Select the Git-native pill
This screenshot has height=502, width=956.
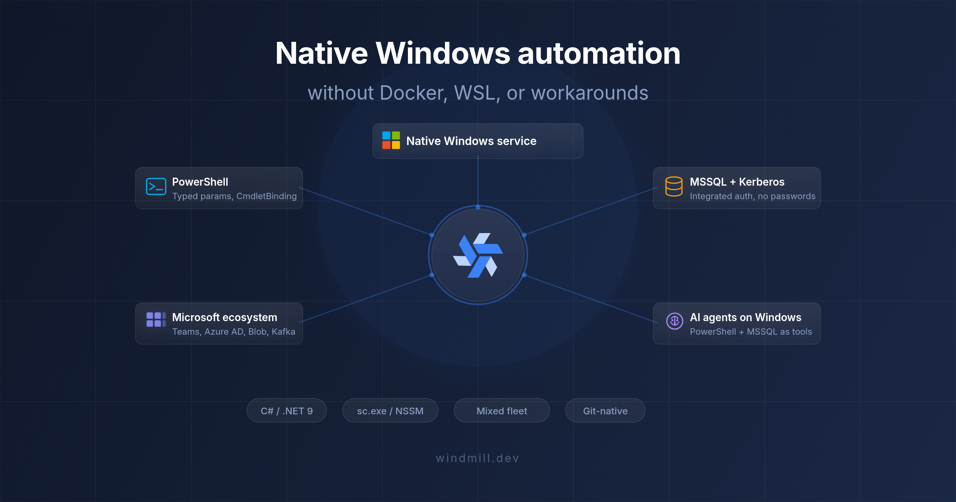click(x=605, y=411)
